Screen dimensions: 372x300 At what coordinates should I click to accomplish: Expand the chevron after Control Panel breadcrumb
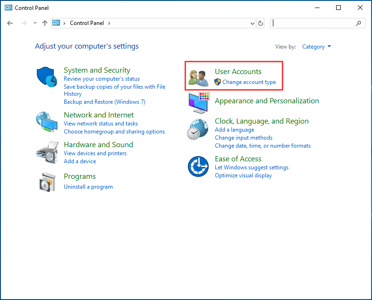(109, 23)
